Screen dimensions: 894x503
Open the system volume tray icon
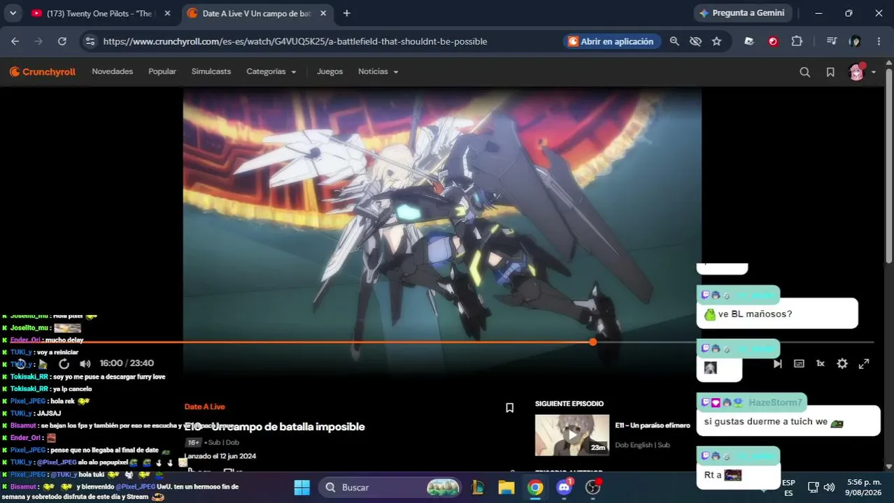click(829, 487)
